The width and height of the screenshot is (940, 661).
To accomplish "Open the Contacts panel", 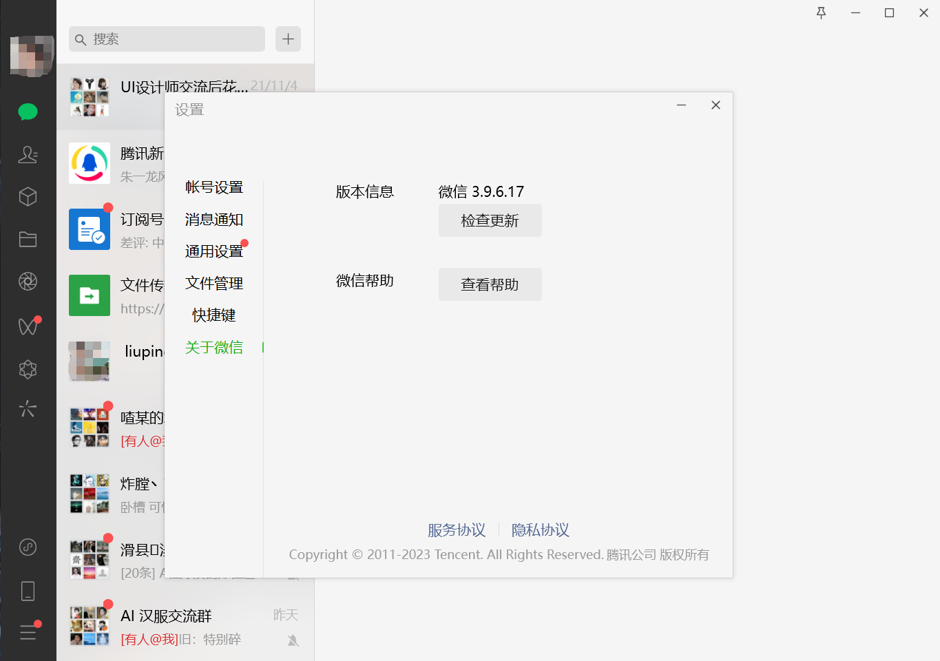I will (28, 155).
